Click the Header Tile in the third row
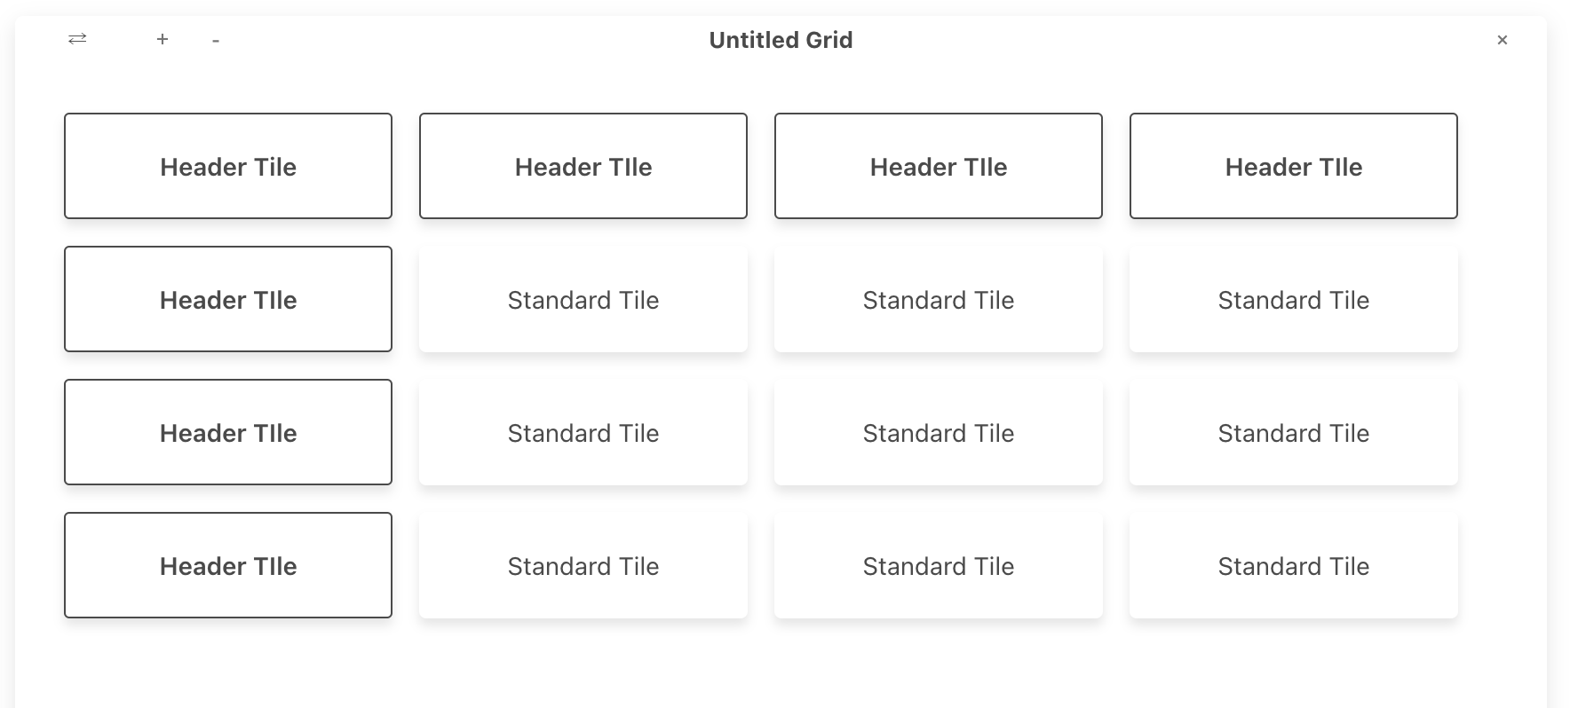This screenshot has height=708, width=1570. (228, 432)
